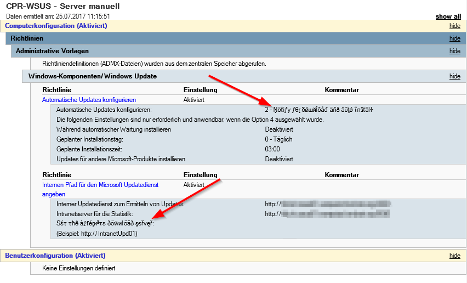Viewport: 467px width, 283px height.
Task: Select Deaktiviert value for Microsoft-Produkte row
Action: (x=279, y=159)
